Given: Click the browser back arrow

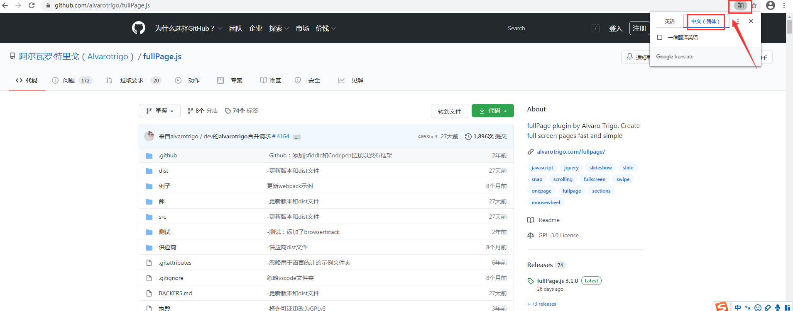Looking at the screenshot, I should pyautogui.click(x=5, y=5).
